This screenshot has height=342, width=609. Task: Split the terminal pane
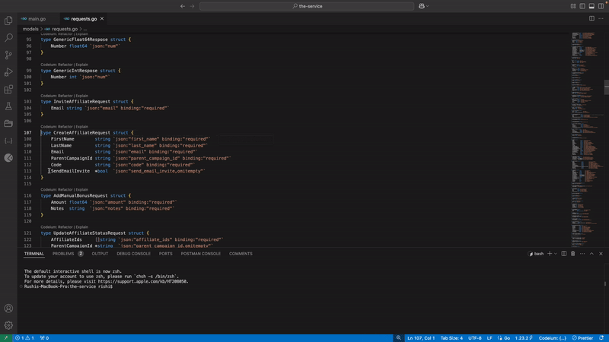(x=564, y=254)
